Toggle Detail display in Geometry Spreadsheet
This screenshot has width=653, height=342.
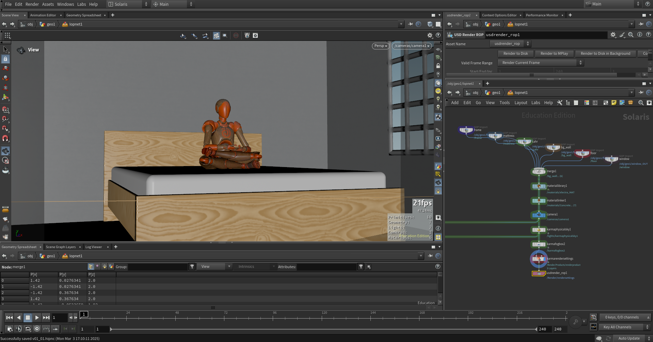coord(111,267)
